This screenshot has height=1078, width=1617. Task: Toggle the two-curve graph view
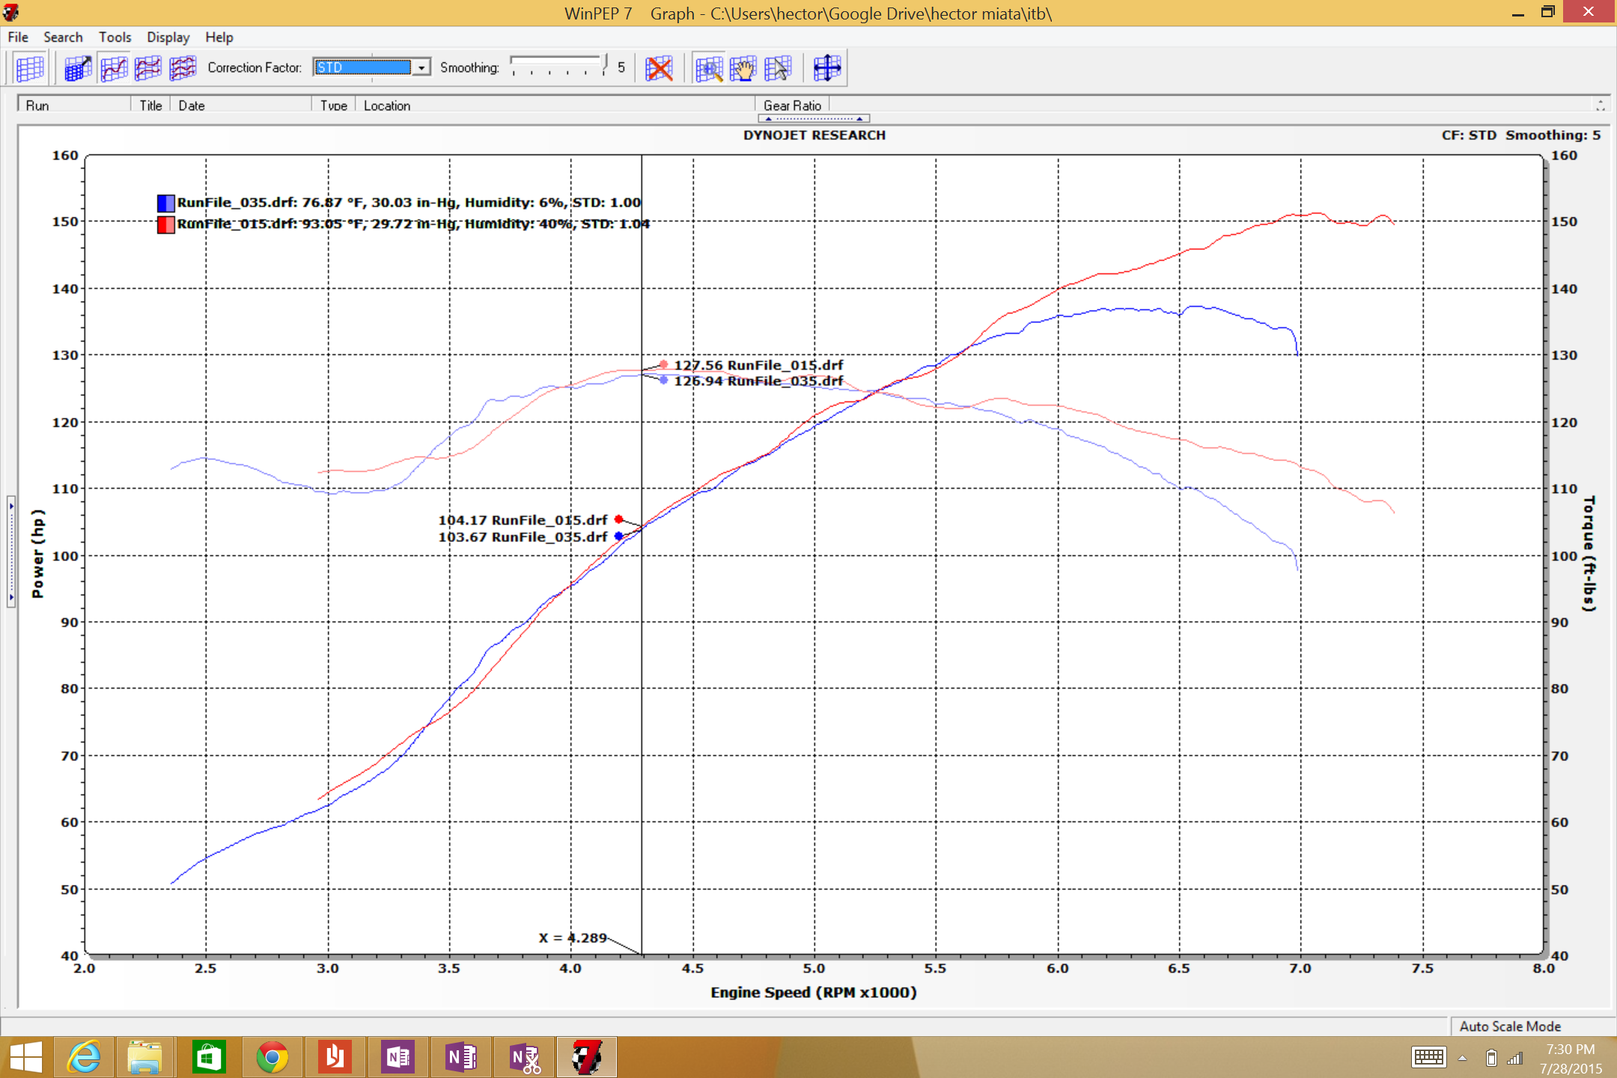[x=148, y=68]
